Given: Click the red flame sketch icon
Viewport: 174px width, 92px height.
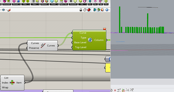Looking at the screenshot, I should click(x=9, y=10).
